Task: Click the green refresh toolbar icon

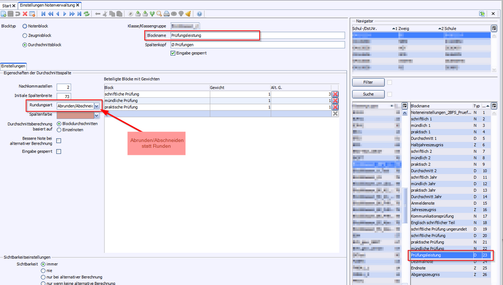Action: (87, 14)
